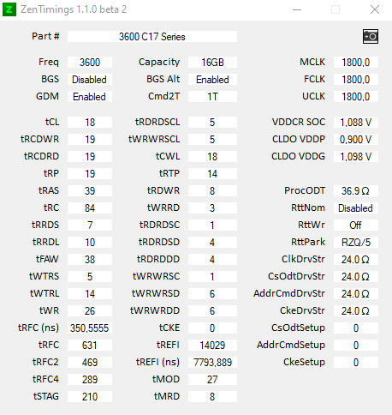Click the Cmd2T value 1T
Viewport: 392px width, 415px height.
coord(212,97)
